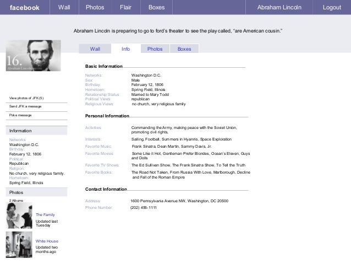Viewport: 351px width, 264px height.
Task: Open The Family album thumbnail
Action: [x=19, y=215]
